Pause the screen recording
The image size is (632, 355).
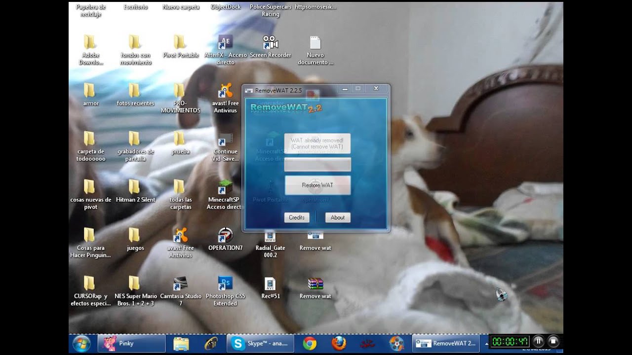coord(538,341)
